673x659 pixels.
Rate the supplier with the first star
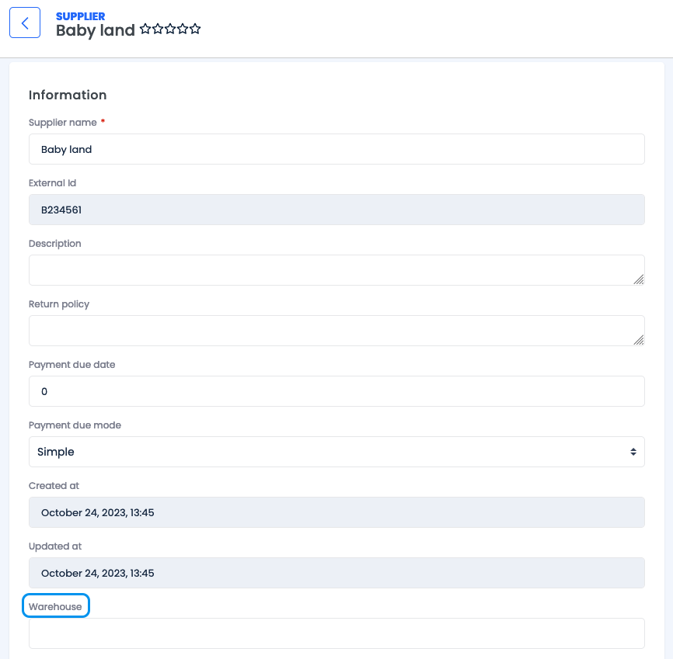[147, 29]
